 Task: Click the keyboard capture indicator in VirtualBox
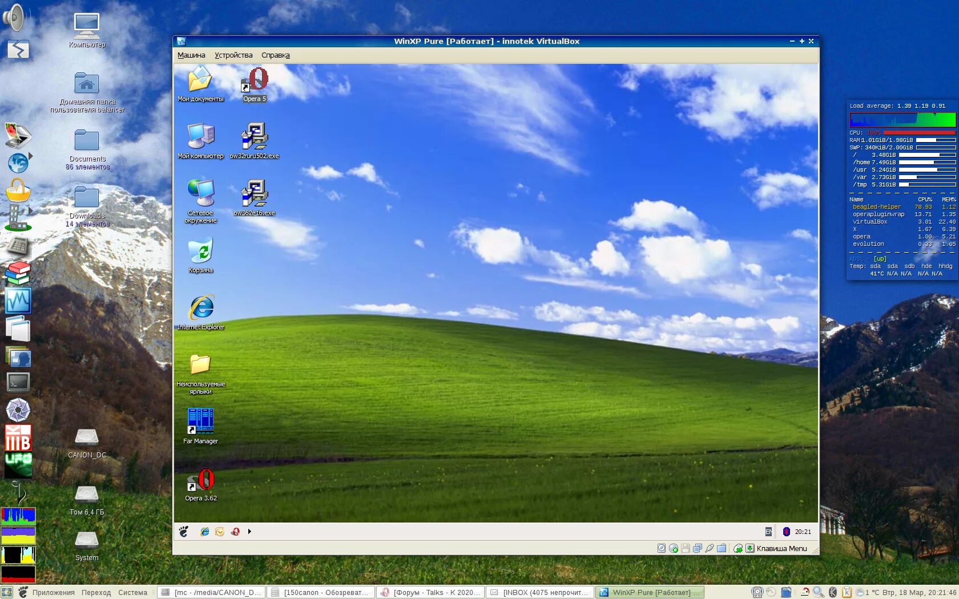point(750,548)
